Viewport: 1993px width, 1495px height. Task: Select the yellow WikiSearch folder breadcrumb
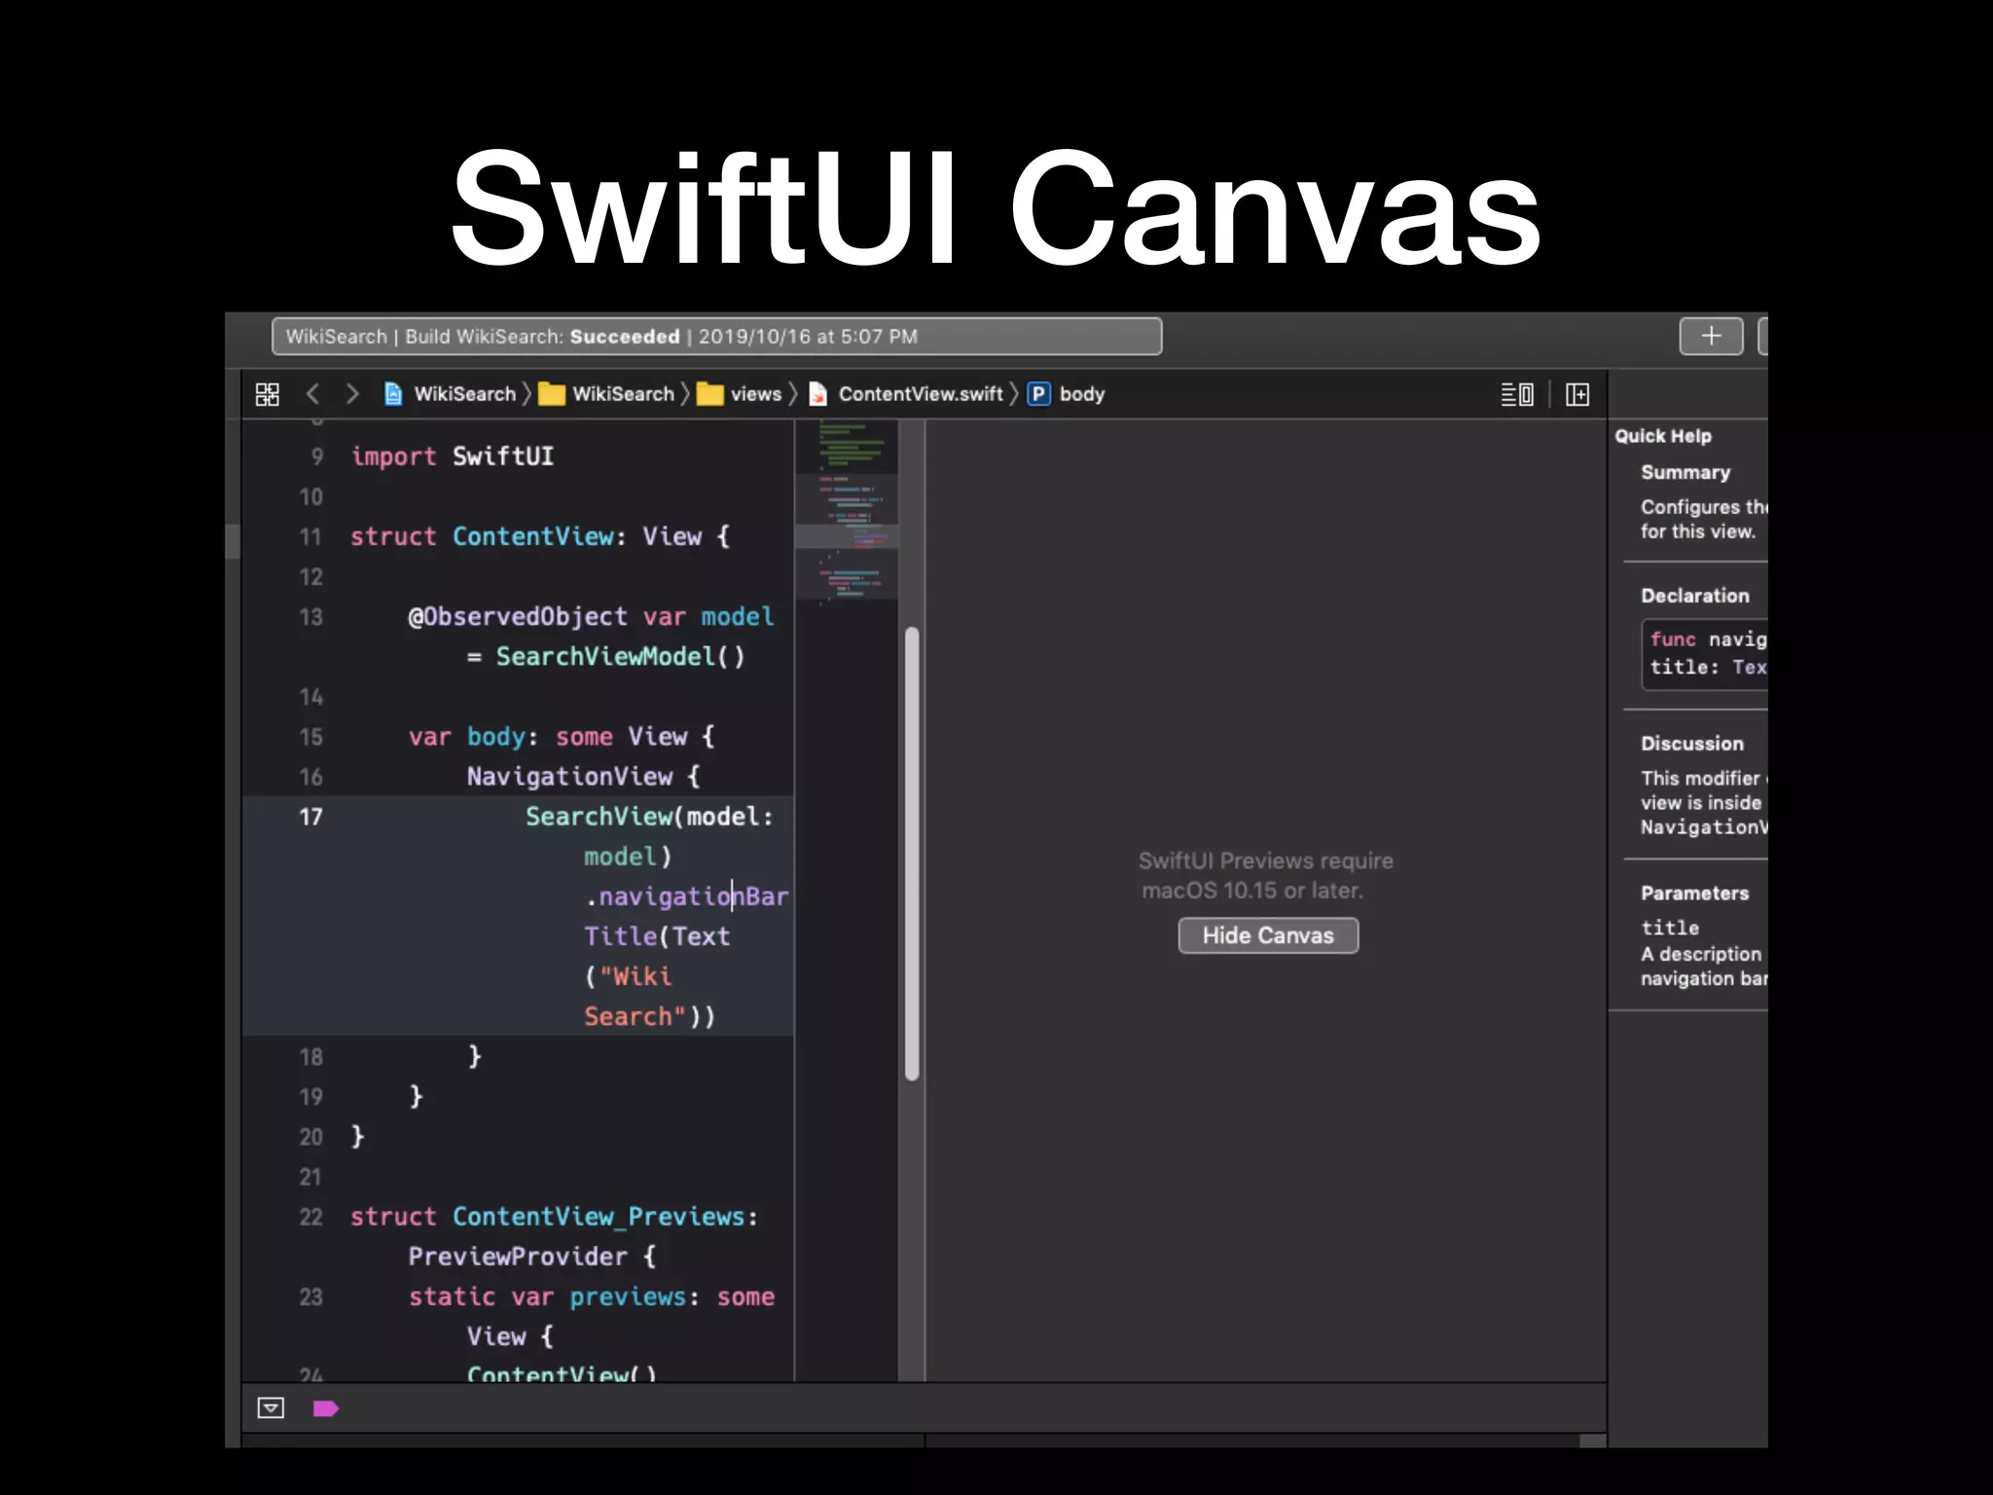(623, 394)
